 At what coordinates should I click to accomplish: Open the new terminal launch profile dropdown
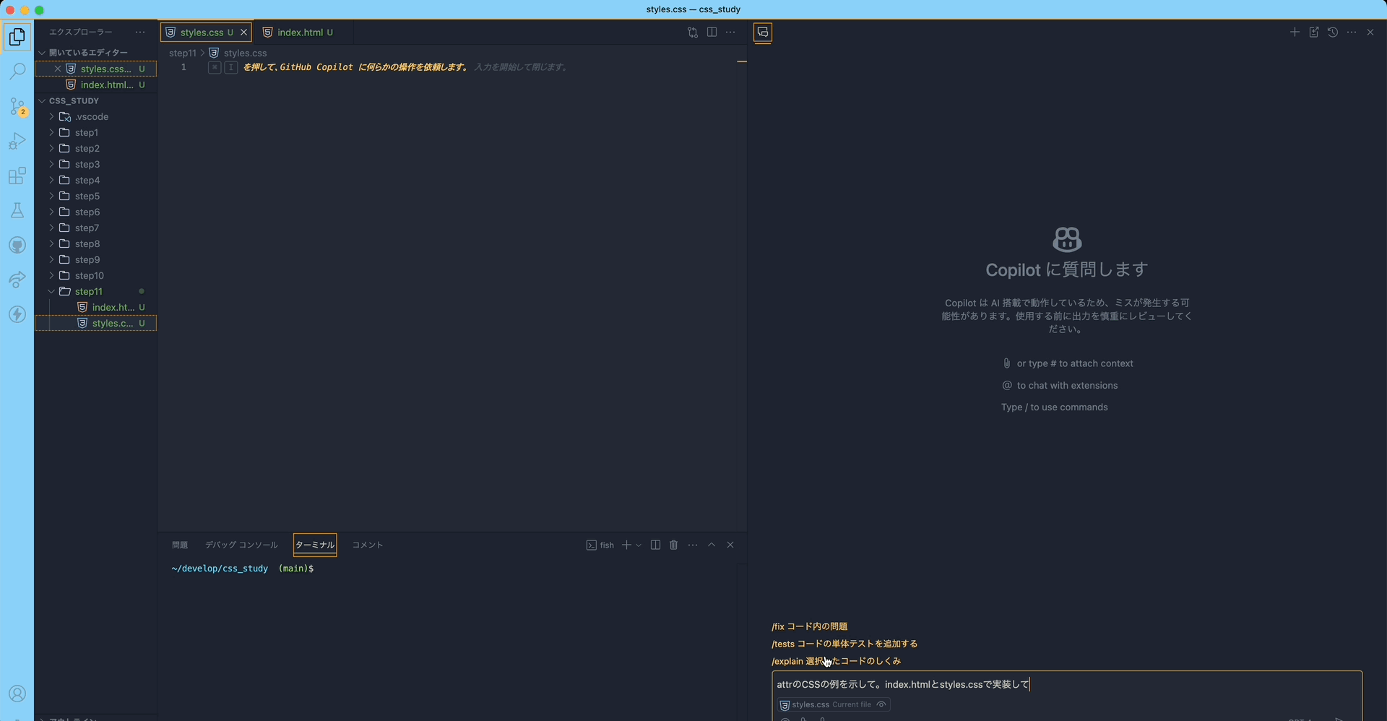[x=639, y=545]
